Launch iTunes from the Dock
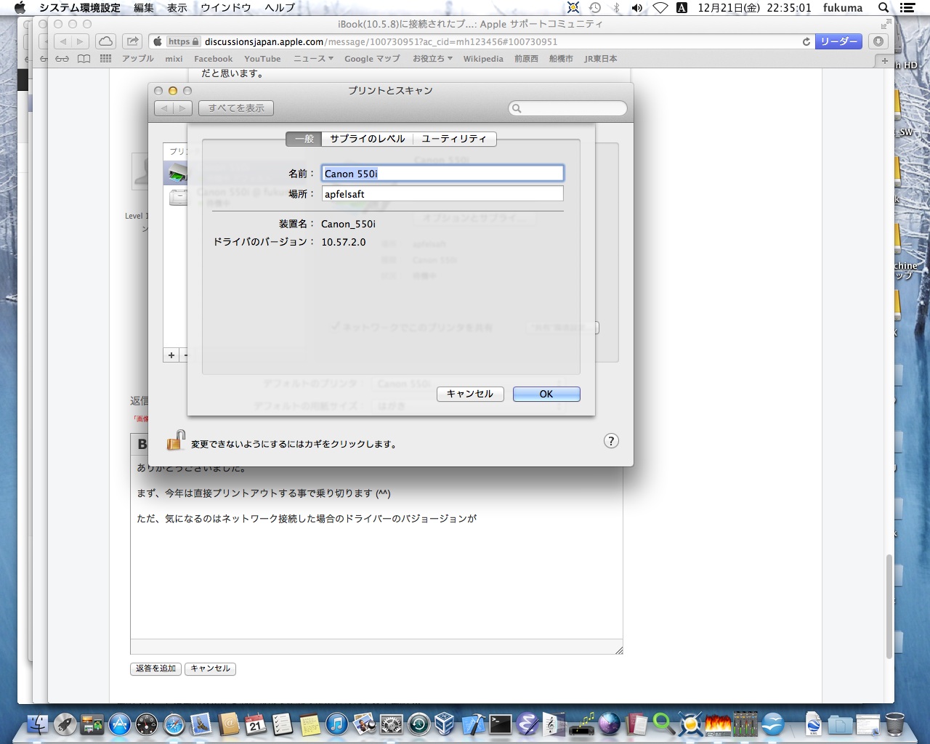Image resolution: width=930 pixels, height=744 pixels. tap(336, 724)
